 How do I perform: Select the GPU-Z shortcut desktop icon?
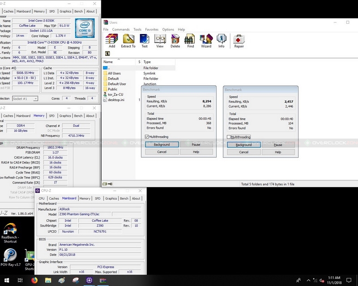(x=30, y=260)
